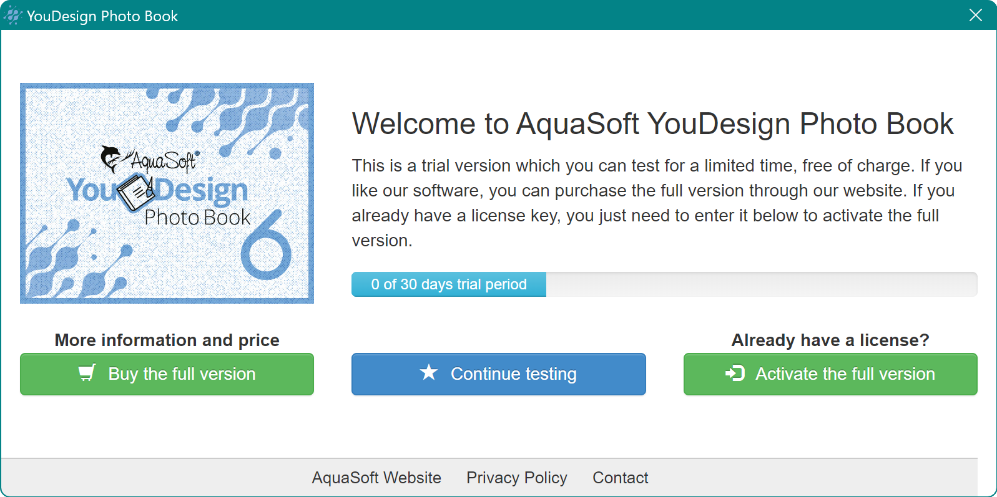The height and width of the screenshot is (497, 997).
Task: Close the YouDesign Photo Book dialog
Action: click(975, 15)
